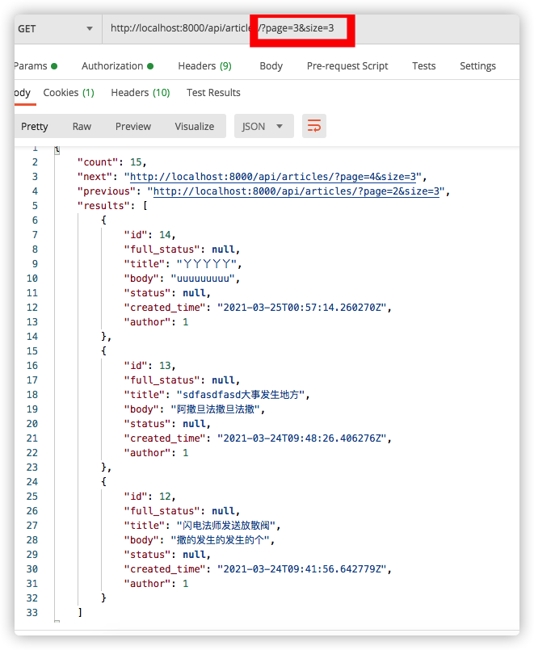Follow the "previous" page=2 URL link

[297, 191]
